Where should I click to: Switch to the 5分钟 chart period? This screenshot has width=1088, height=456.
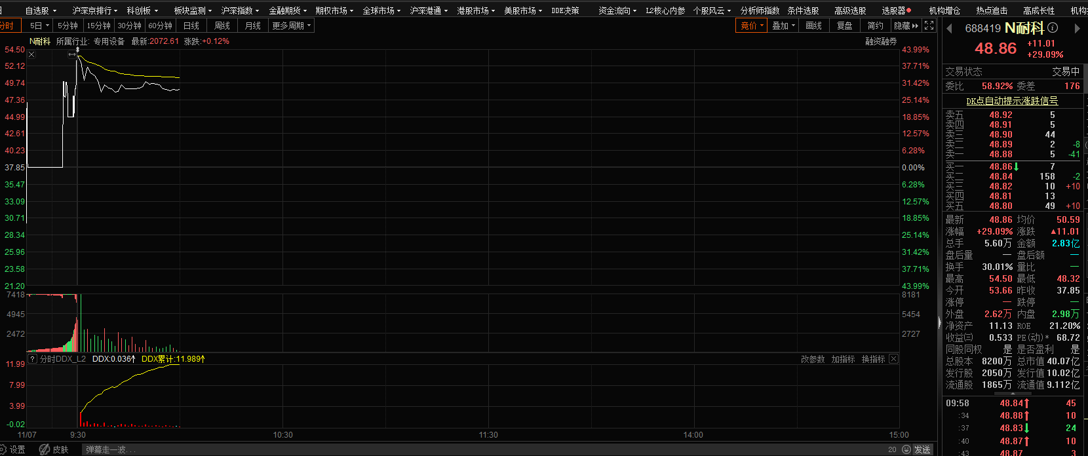(68, 26)
